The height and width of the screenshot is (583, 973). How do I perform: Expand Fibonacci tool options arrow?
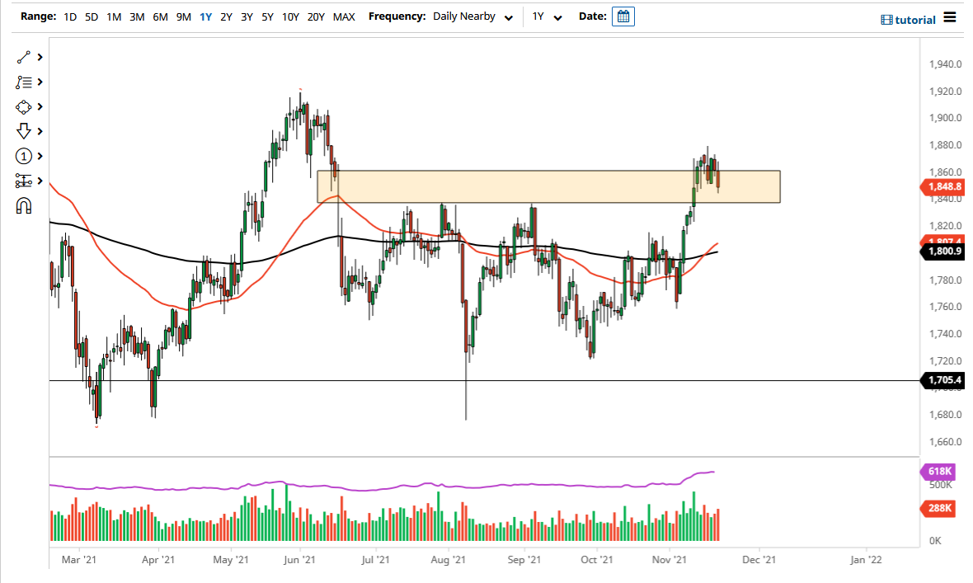pos(40,82)
